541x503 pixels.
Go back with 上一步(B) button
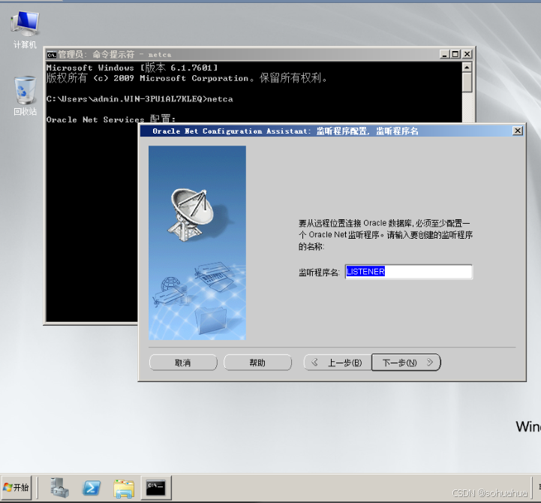point(338,363)
